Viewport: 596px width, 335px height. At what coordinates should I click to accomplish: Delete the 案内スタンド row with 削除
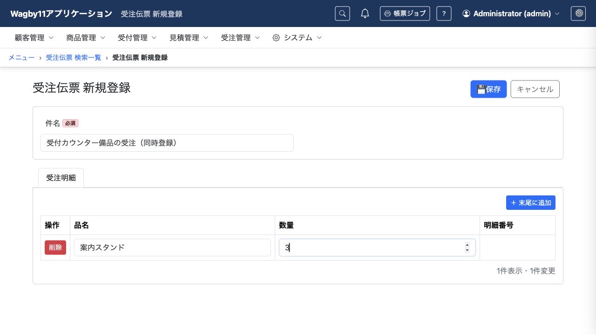pos(55,248)
